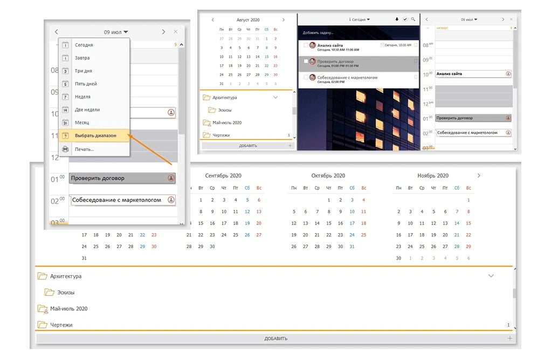
Task: Select Две недели in the range menu
Action: [87, 110]
